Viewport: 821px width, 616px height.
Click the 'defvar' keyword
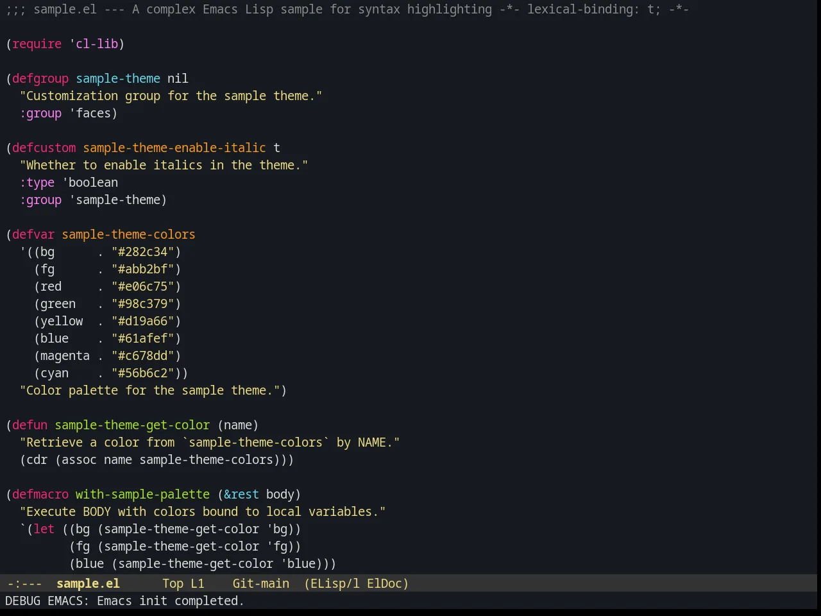pyautogui.click(x=33, y=234)
